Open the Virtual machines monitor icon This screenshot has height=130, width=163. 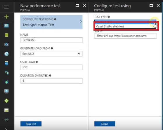(x=6, y=91)
